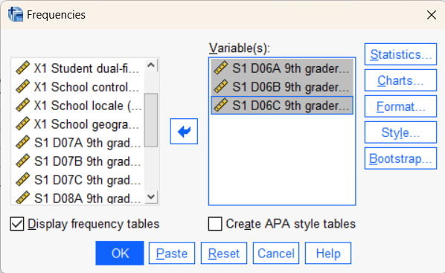The width and height of the screenshot is (445, 273).
Task: Enable Create APA style tables checkbox
Action: click(x=215, y=224)
